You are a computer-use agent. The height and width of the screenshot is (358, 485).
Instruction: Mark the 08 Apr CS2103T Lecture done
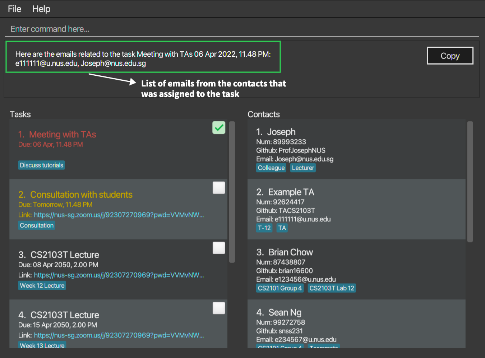[219, 248]
